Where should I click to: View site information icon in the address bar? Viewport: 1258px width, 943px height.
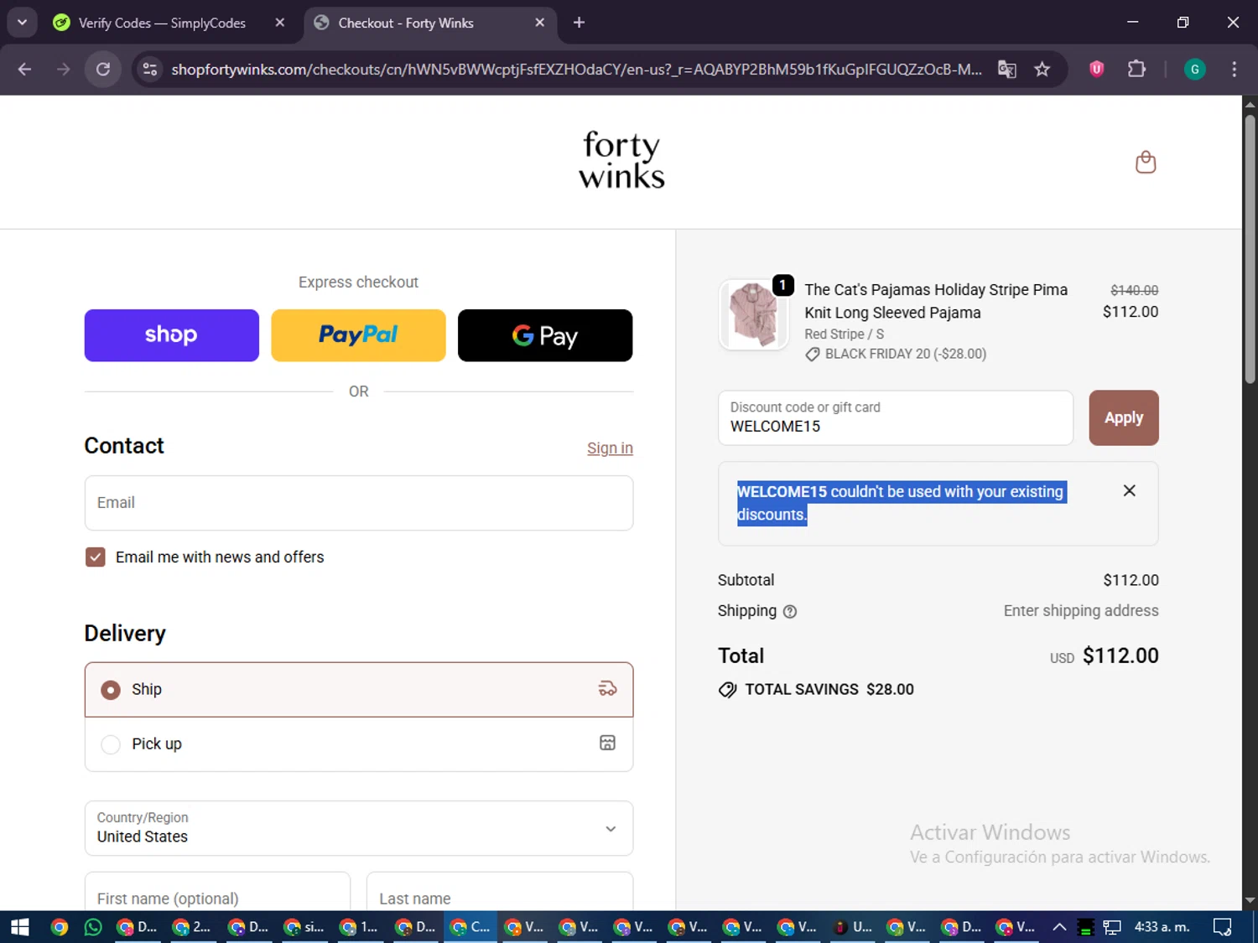pyautogui.click(x=150, y=69)
